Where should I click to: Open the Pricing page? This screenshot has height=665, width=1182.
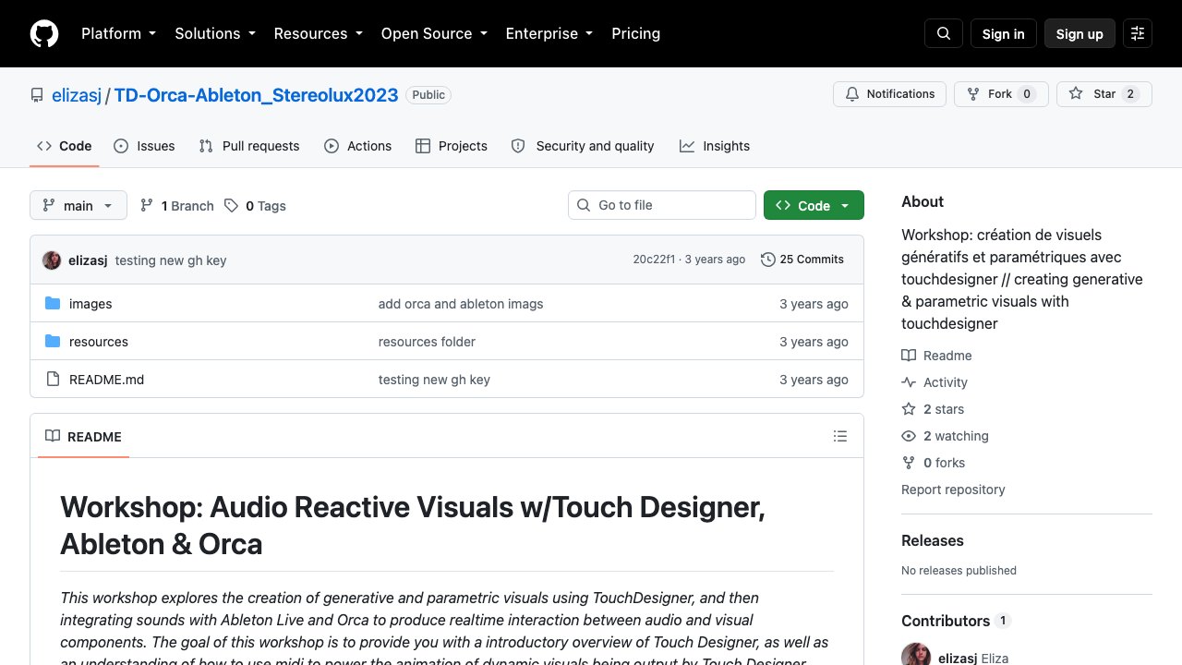636,33
